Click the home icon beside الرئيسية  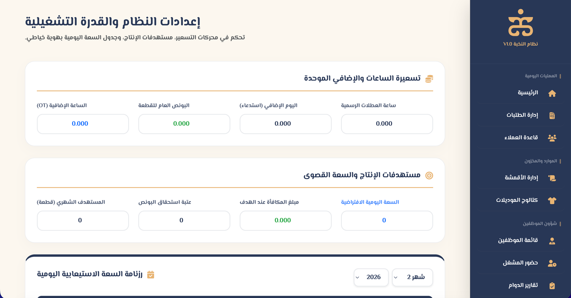click(552, 93)
